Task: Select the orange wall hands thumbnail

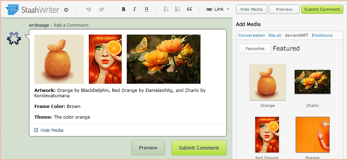Action: coord(312,135)
